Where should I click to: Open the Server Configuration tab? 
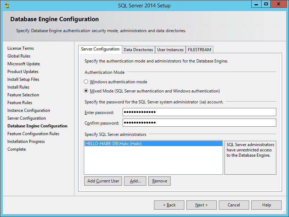pyautogui.click(x=100, y=49)
